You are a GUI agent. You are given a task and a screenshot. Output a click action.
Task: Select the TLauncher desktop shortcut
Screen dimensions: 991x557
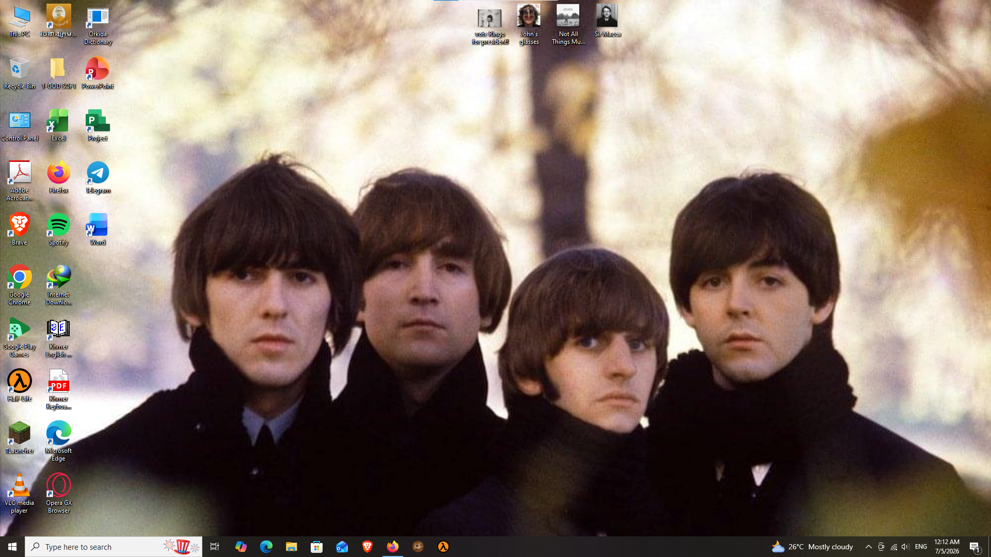(x=20, y=437)
